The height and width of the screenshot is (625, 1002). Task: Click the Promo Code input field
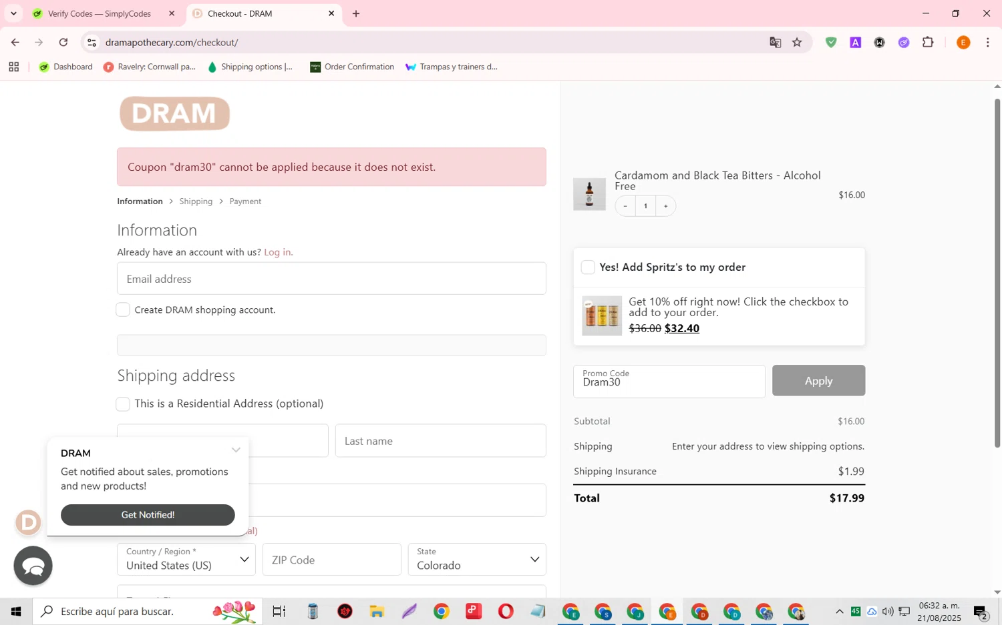click(669, 381)
